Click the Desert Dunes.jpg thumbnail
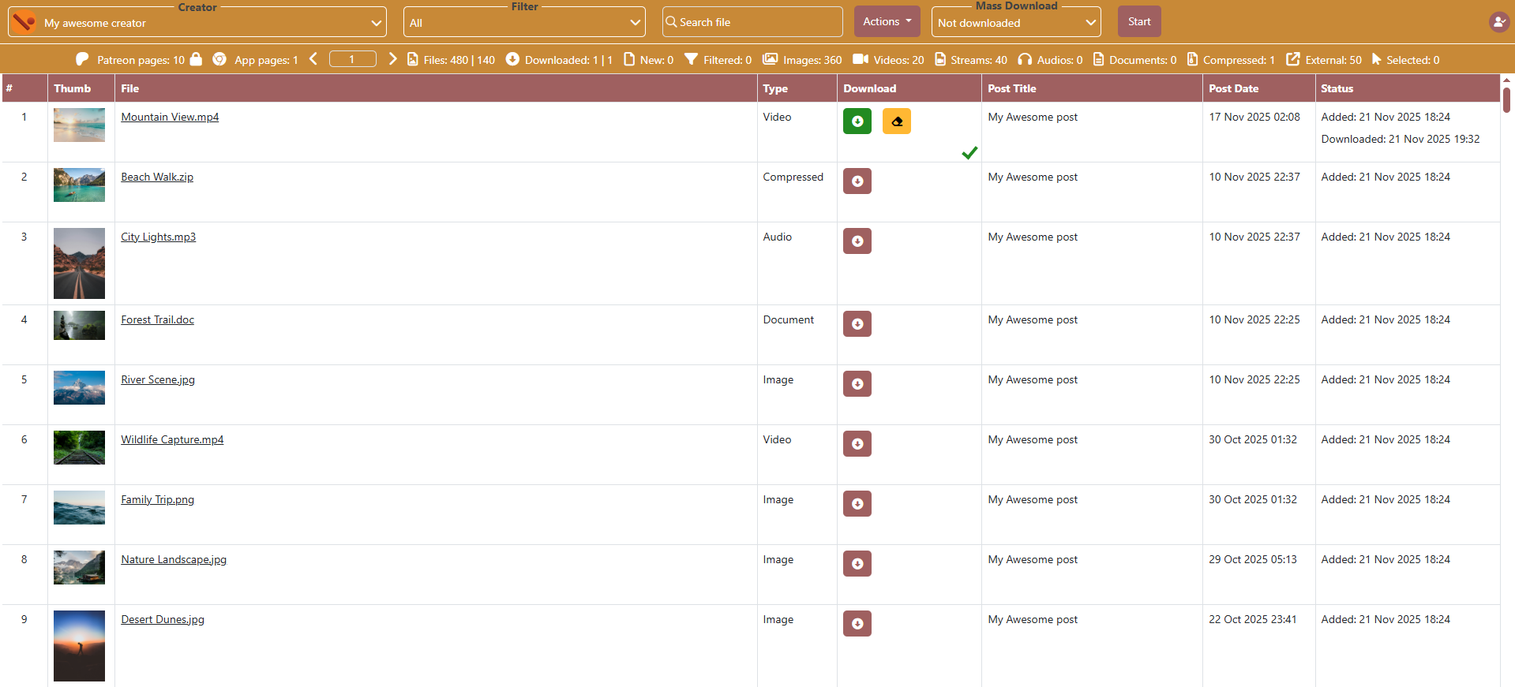The height and width of the screenshot is (687, 1515). tap(79, 645)
